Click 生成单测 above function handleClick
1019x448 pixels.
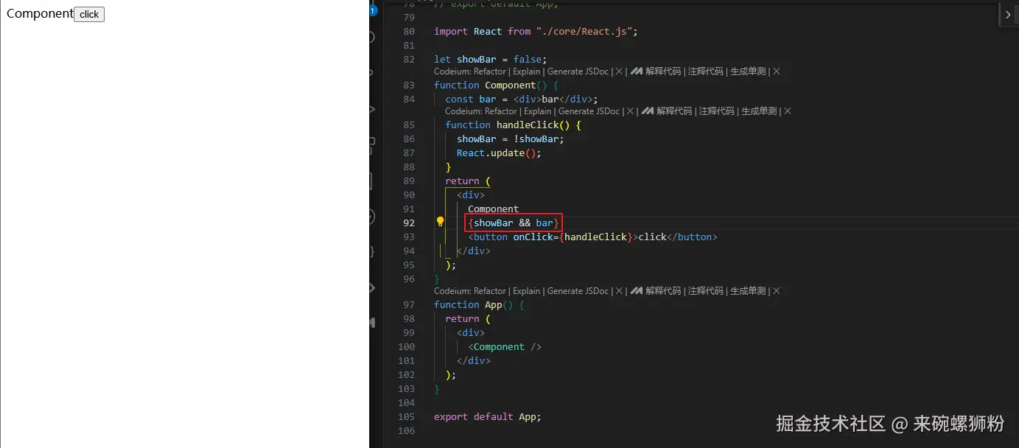point(759,111)
